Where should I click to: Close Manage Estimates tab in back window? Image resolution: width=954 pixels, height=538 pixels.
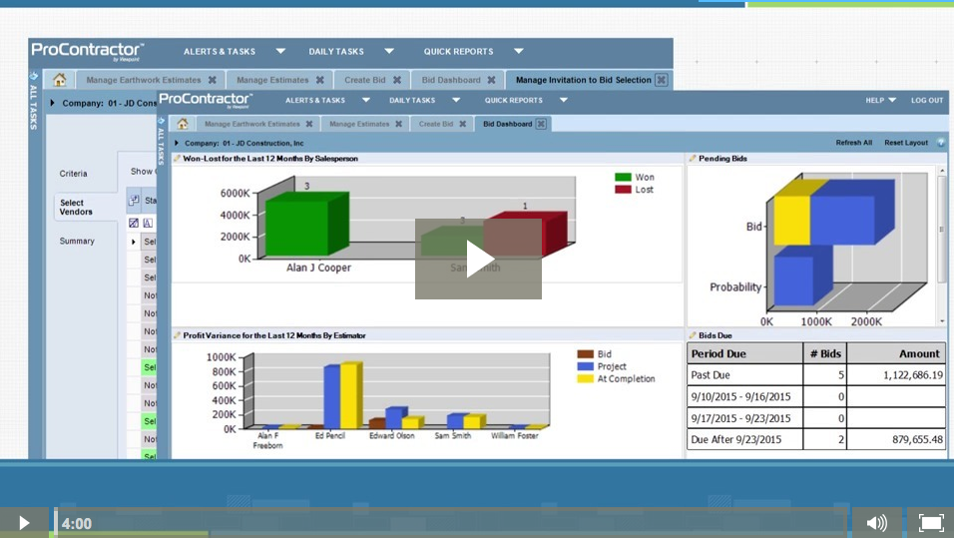320,80
